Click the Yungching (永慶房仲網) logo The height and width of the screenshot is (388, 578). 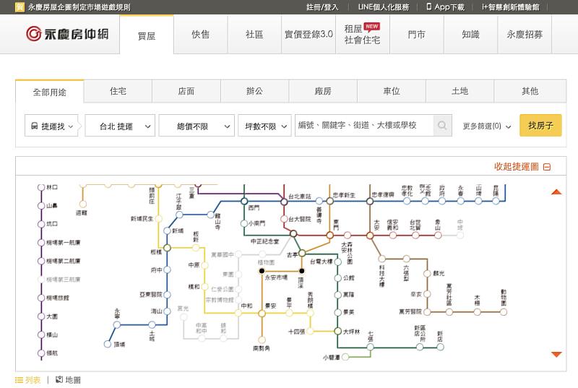pyautogui.click(x=66, y=33)
